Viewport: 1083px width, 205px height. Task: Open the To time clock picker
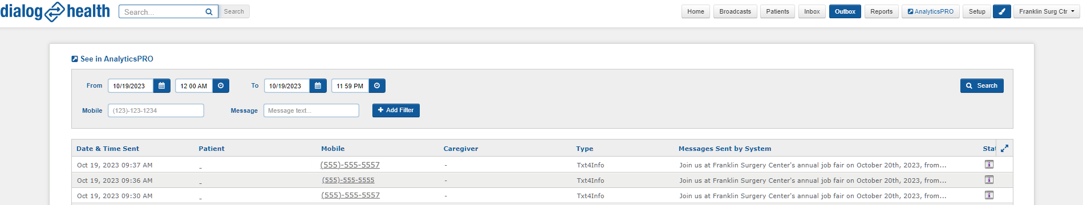pos(377,86)
